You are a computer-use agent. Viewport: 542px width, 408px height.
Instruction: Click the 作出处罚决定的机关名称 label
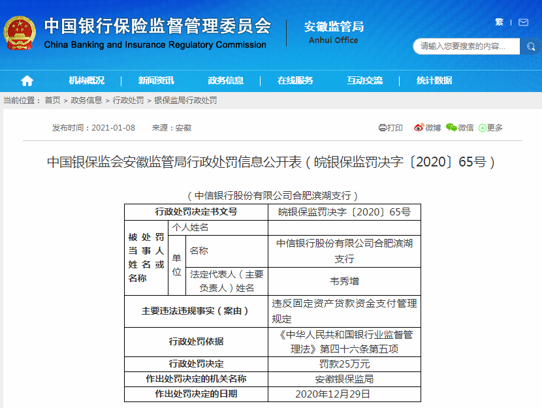pyautogui.click(x=196, y=379)
